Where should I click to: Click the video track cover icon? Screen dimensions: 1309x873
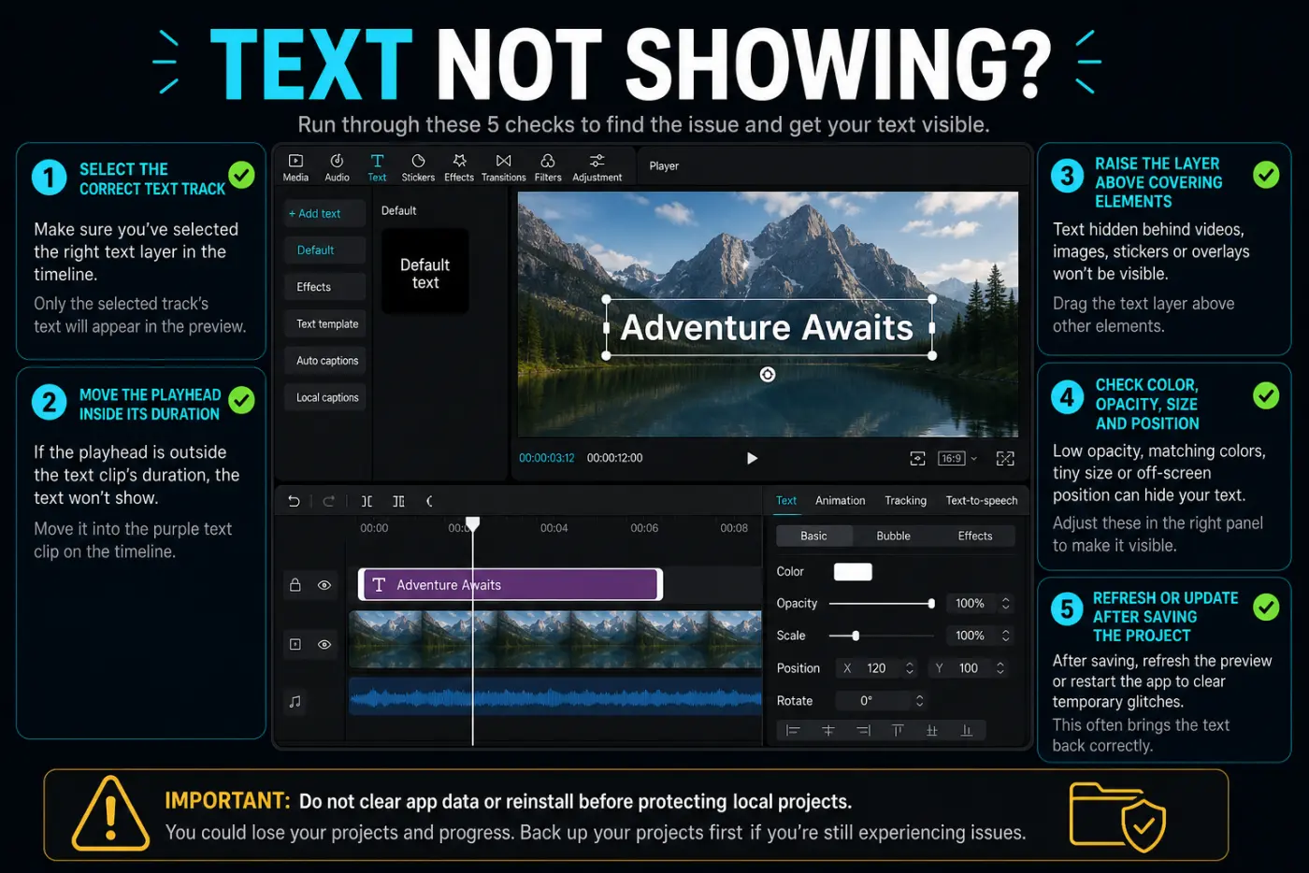[295, 644]
